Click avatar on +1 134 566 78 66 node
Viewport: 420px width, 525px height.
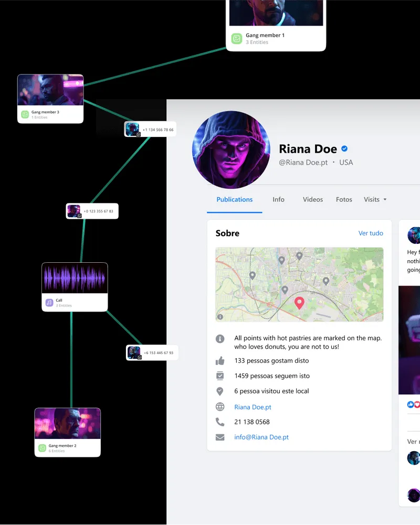tap(133, 129)
